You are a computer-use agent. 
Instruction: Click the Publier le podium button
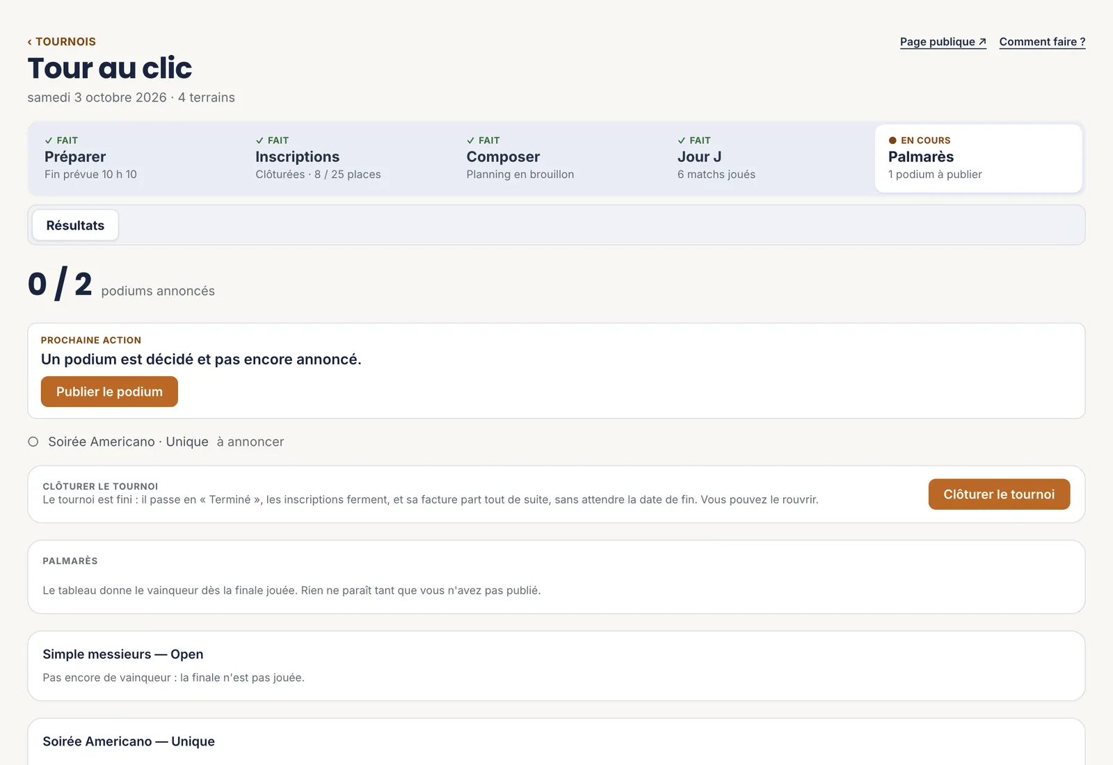click(x=109, y=392)
